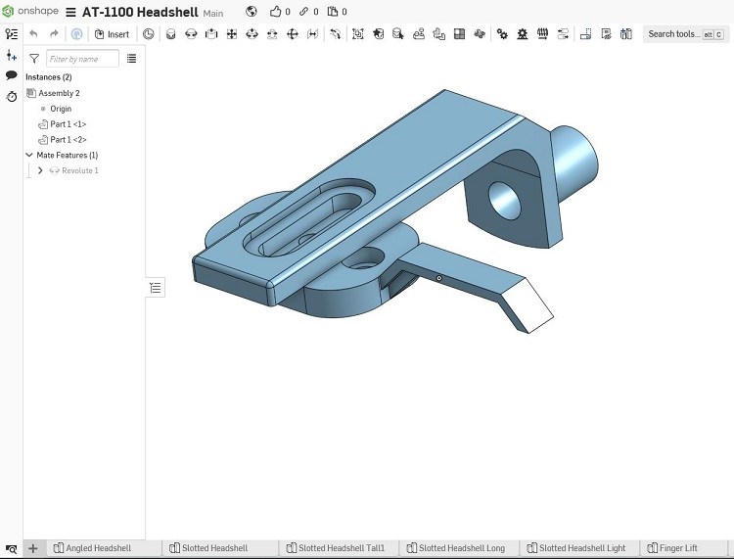Click the filter funnel icon

point(34,59)
